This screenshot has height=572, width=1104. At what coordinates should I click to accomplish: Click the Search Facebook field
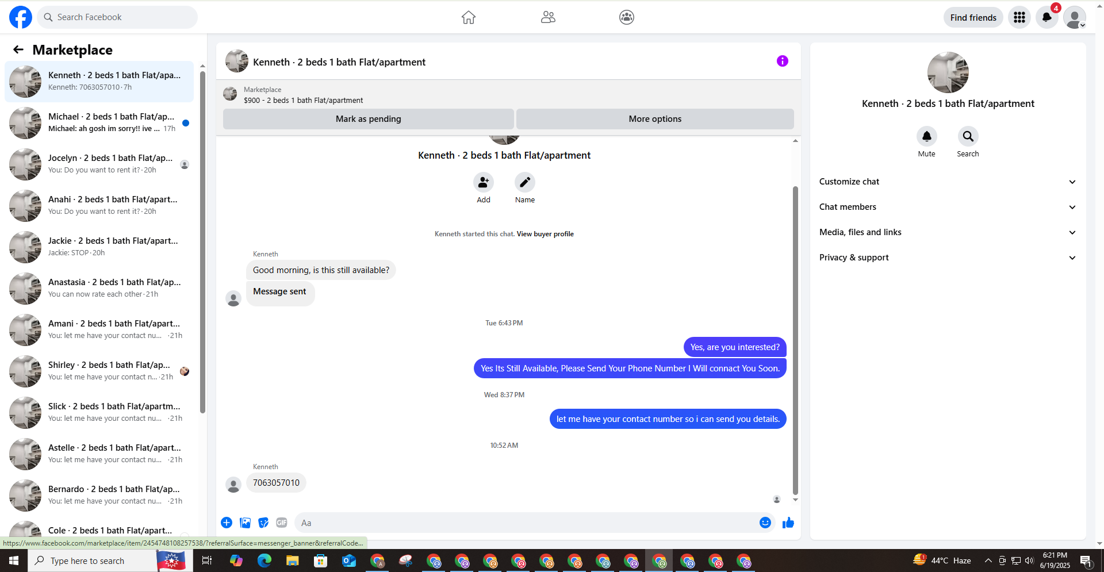coord(117,17)
